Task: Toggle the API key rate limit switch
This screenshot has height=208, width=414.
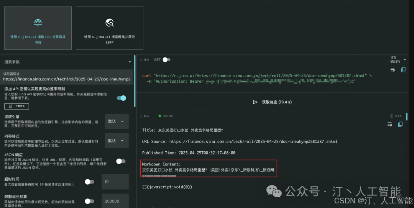Action: [122, 98]
